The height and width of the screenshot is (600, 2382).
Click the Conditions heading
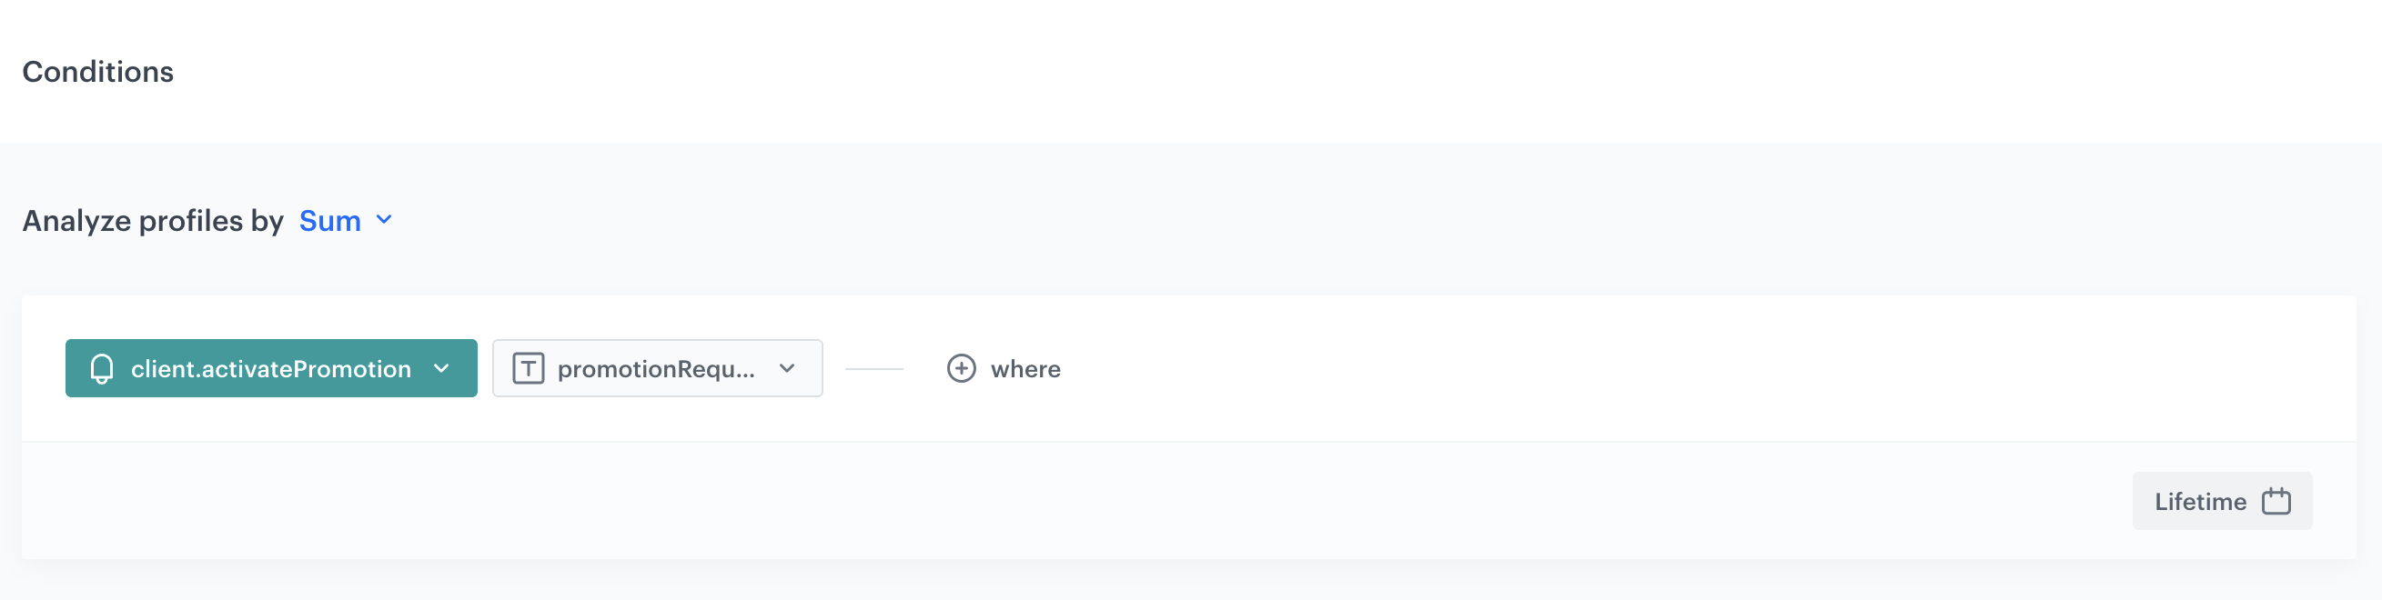pyautogui.click(x=98, y=71)
